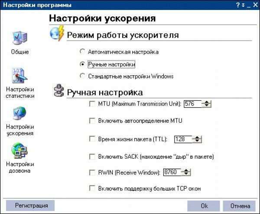Screen dimensions: 260x214
Task: Decrease RWIN value with down arrow
Action: 186,174
